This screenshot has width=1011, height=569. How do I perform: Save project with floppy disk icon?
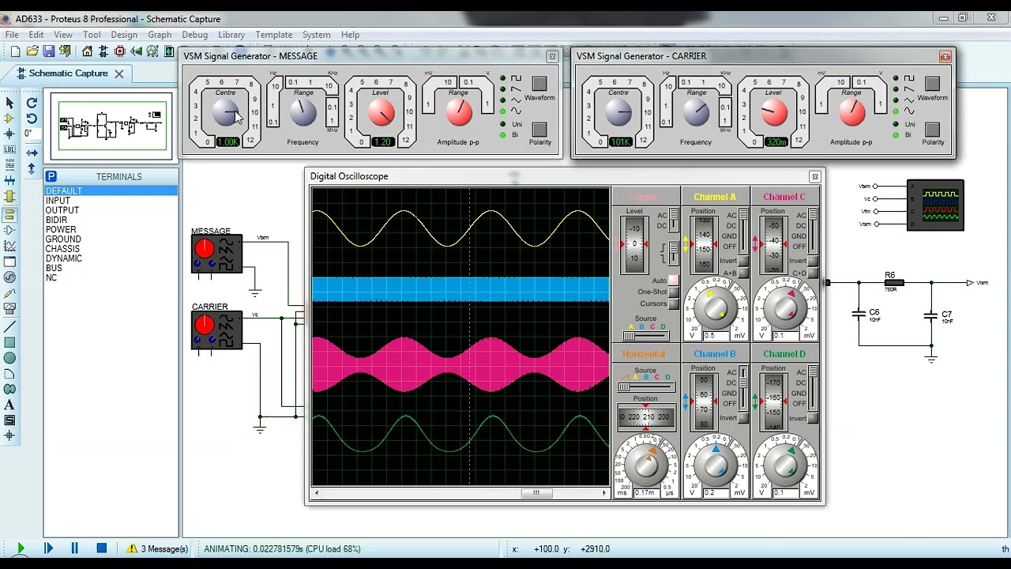tap(49, 51)
